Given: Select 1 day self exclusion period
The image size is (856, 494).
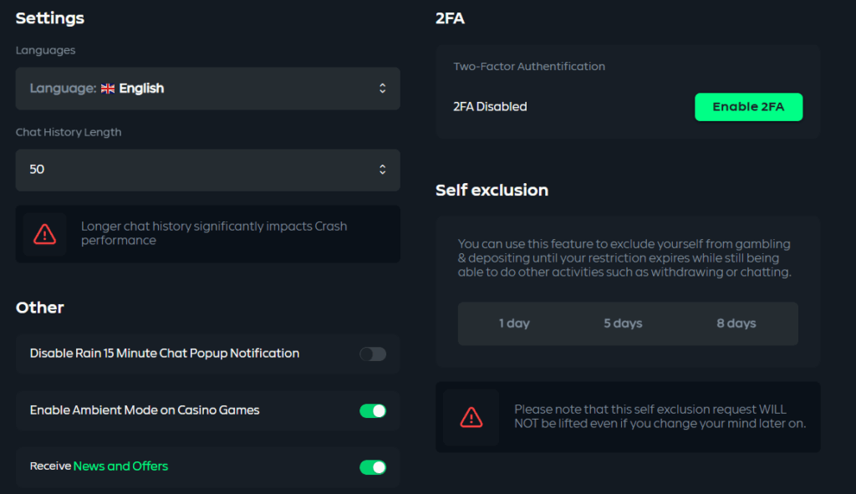Looking at the screenshot, I should click(x=514, y=323).
